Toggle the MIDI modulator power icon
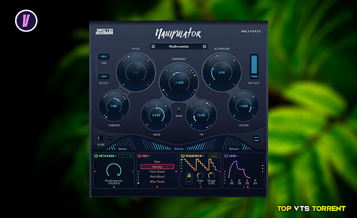 (139, 156)
